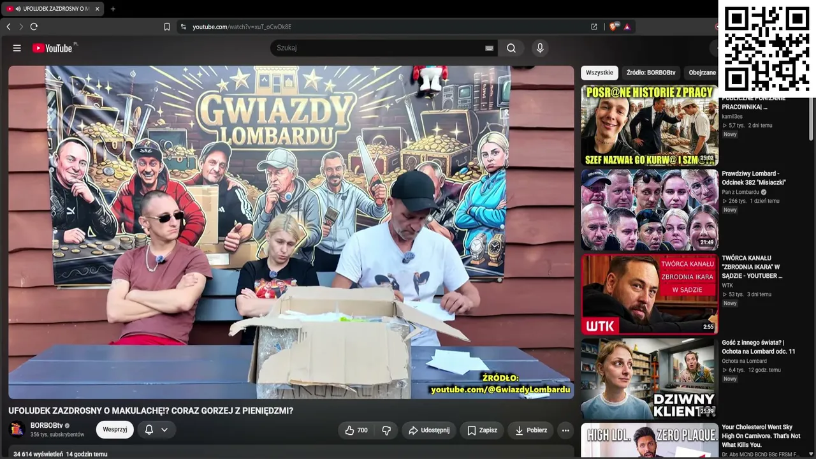Open the YouTube guide hamburger menu
816x459 pixels.
[x=17, y=48]
